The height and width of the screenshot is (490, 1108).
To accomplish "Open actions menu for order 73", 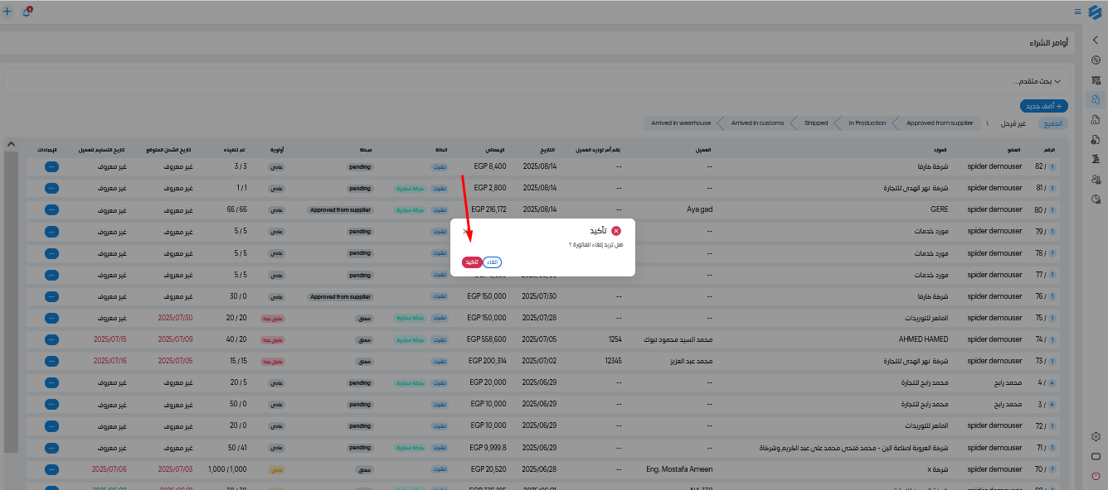I will pos(51,361).
